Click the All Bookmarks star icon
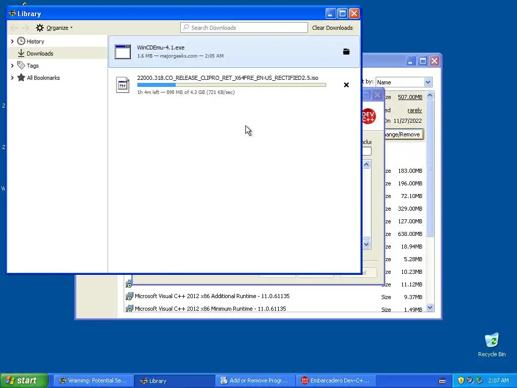 (21, 77)
